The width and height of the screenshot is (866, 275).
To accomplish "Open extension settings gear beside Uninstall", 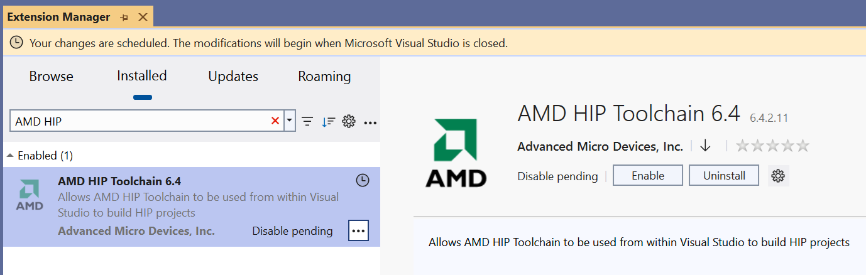I will coord(778,176).
